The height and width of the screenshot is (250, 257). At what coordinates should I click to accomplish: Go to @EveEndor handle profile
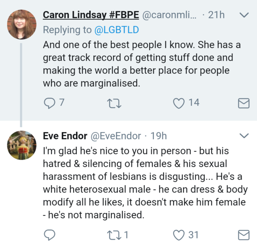(115, 136)
